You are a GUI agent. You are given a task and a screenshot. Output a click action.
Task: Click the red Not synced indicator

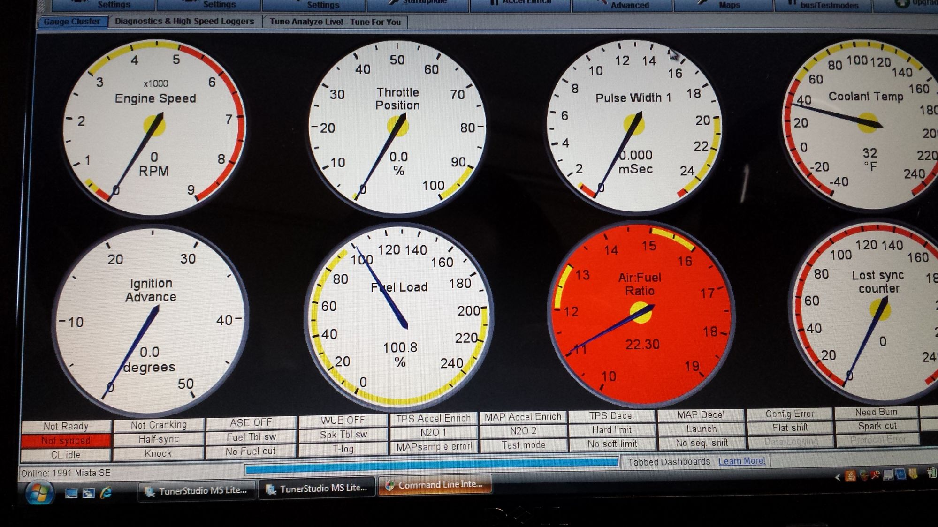[66, 441]
